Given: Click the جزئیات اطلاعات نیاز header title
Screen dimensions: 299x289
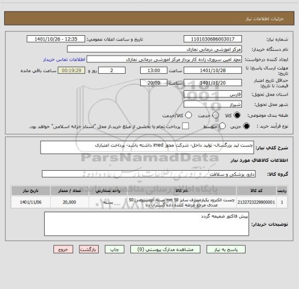Looking at the screenshot, I should pyautogui.click(x=265, y=19).
